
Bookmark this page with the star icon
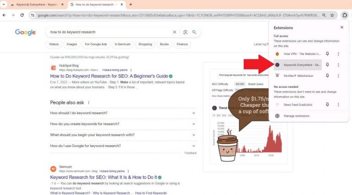(332, 15)
